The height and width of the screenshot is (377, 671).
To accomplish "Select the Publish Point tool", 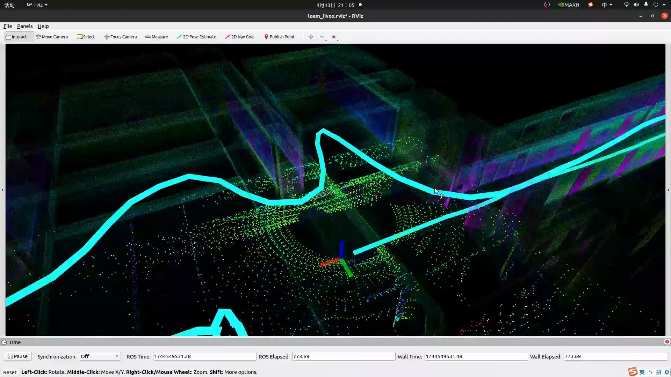I will pos(279,37).
